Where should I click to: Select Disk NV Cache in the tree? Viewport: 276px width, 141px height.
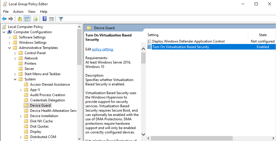tap(41, 121)
